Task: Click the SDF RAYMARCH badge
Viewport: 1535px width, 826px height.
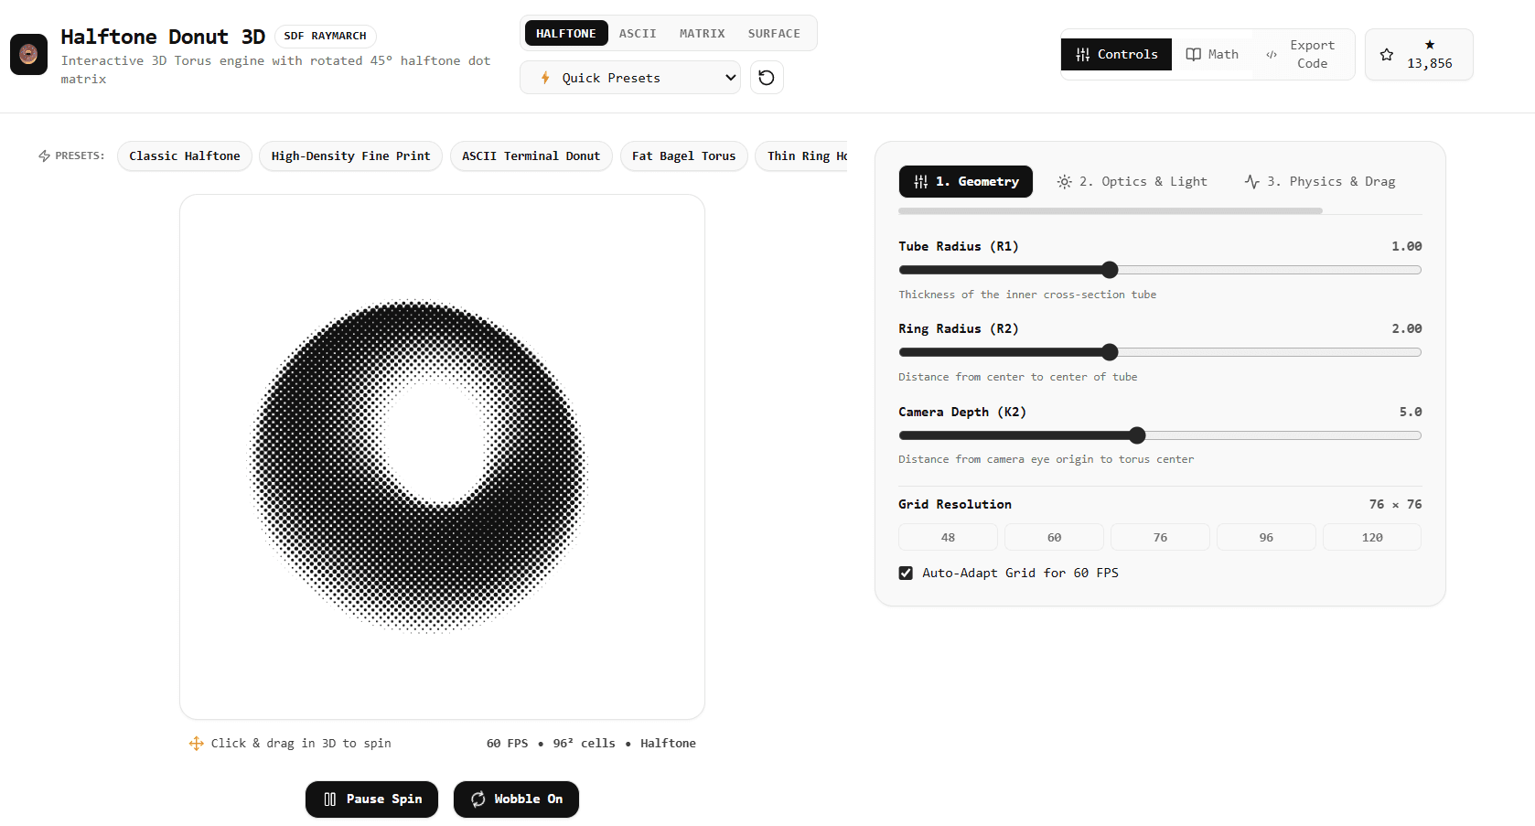Action: coord(325,36)
